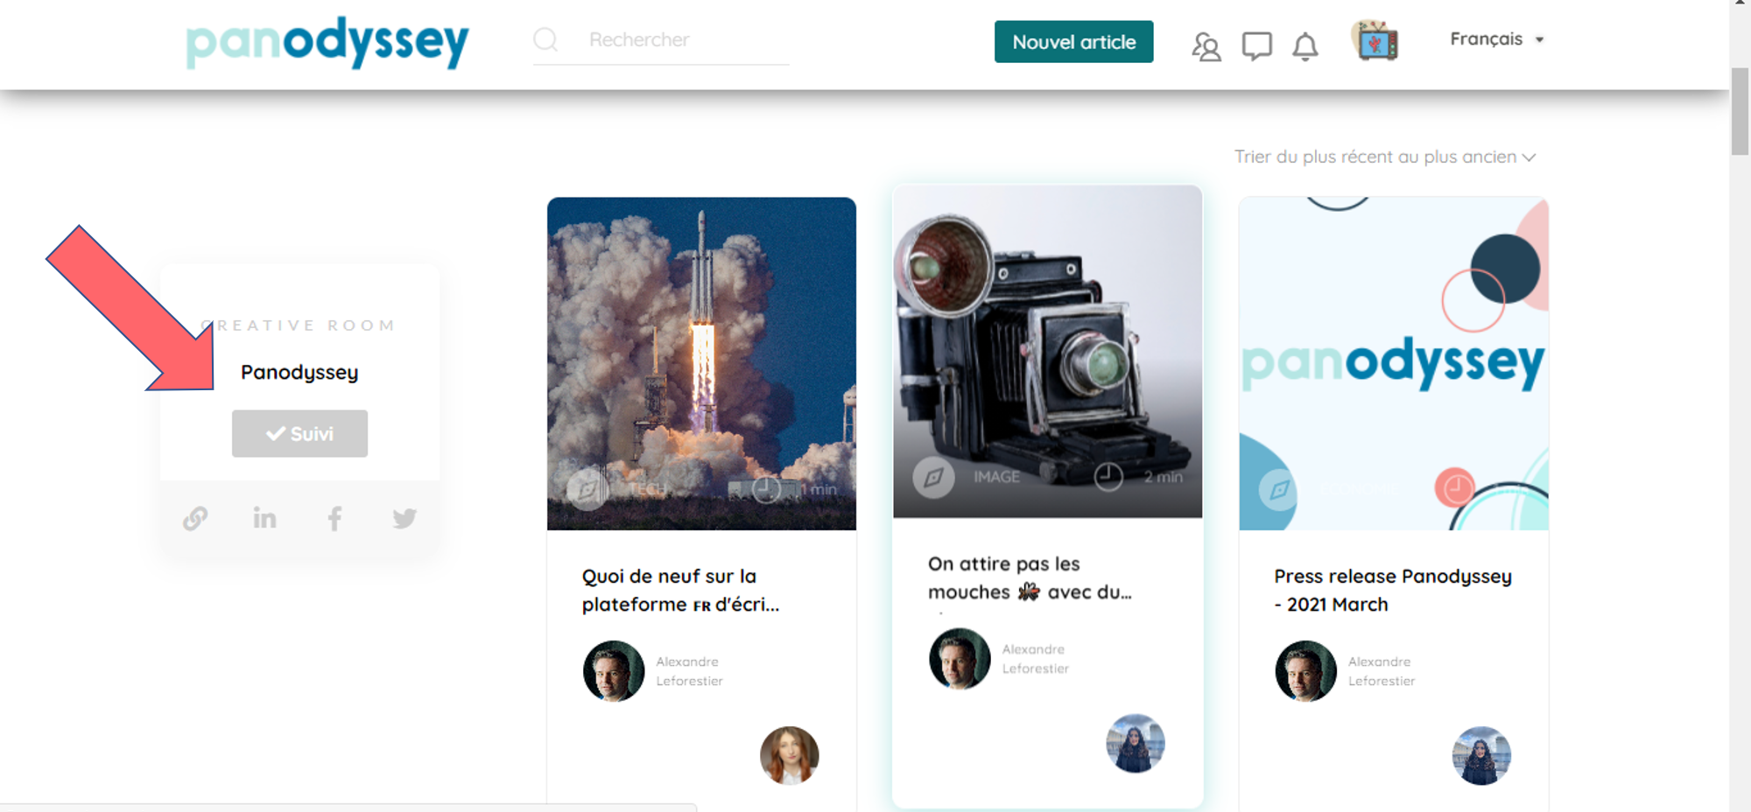Open Alexandre Leforestier avatar on press card
The width and height of the screenshot is (1751, 812).
coord(1305,671)
